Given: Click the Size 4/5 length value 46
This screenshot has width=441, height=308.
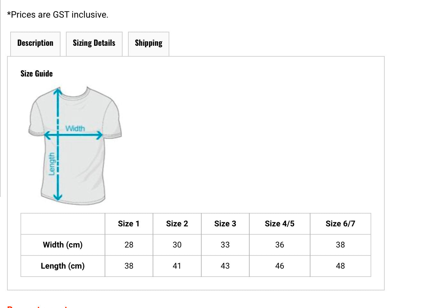Looking at the screenshot, I should click(280, 266).
